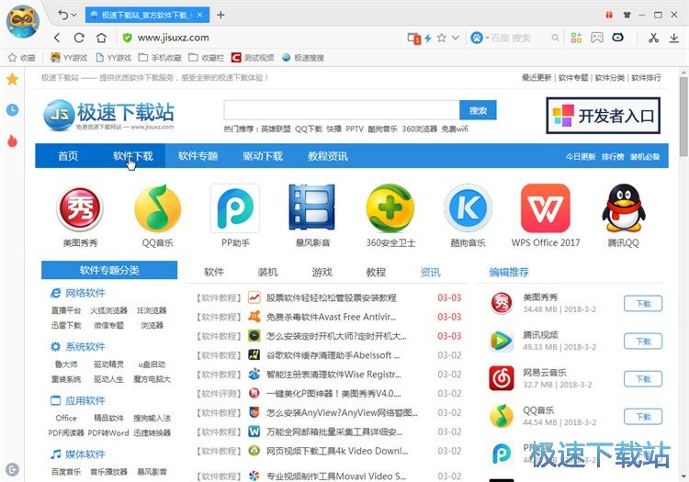Switch to the 资讯 content tab

tap(430, 272)
